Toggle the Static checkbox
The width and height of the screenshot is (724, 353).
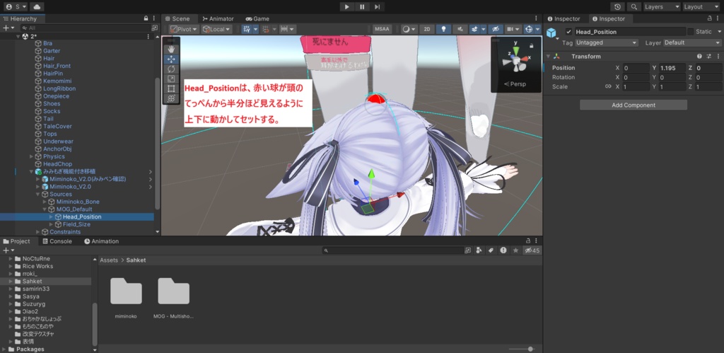[x=691, y=32]
